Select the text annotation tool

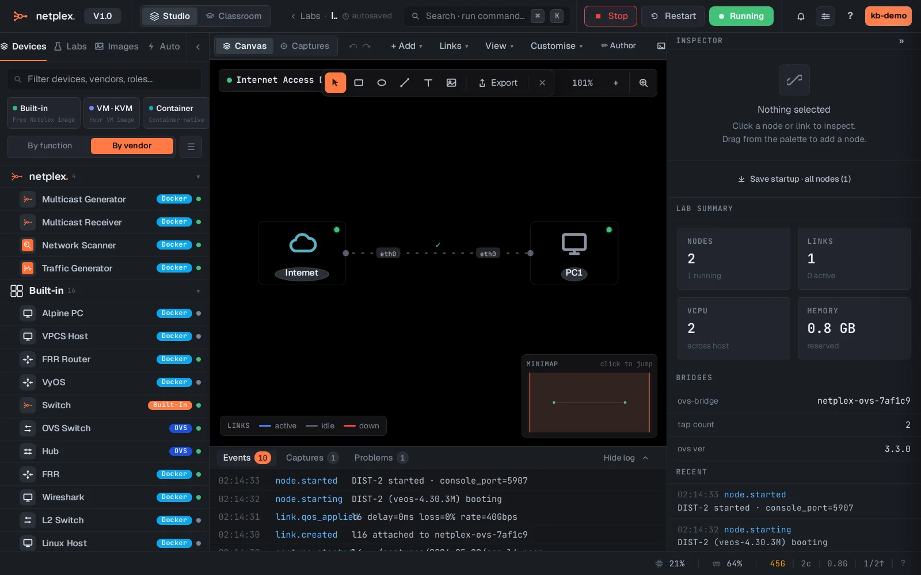point(428,83)
